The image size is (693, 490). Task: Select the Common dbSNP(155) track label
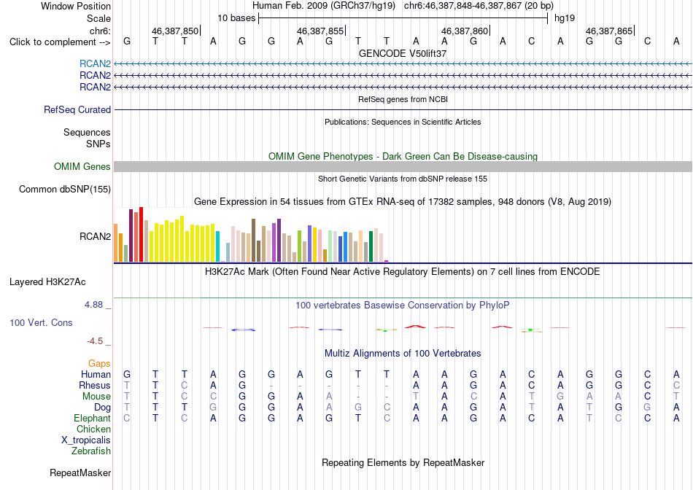pos(65,189)
